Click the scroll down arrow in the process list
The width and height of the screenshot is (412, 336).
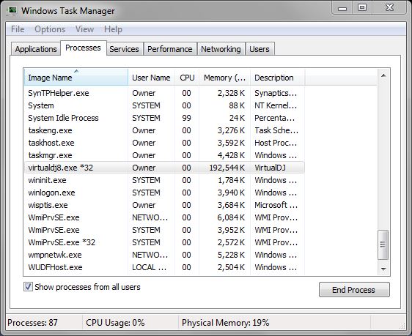pos(383,269)
